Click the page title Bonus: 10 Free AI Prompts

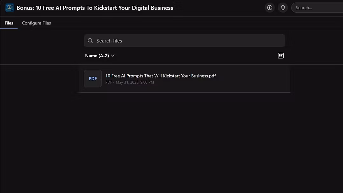pyautogui.click(x=95, y=8)
